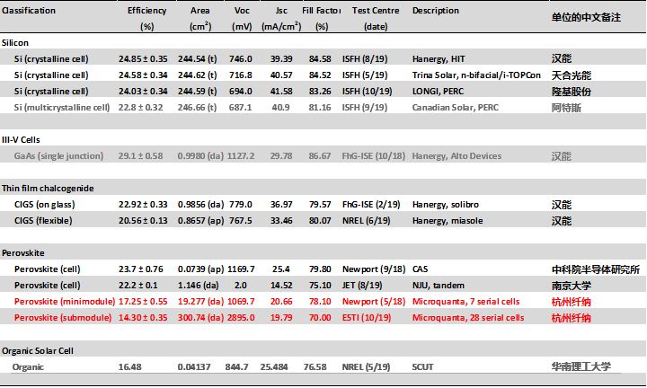Select 'Perovskite (minimodule)' row label
The height and width of the screenshot is (388, 647).
click(65, 302)
